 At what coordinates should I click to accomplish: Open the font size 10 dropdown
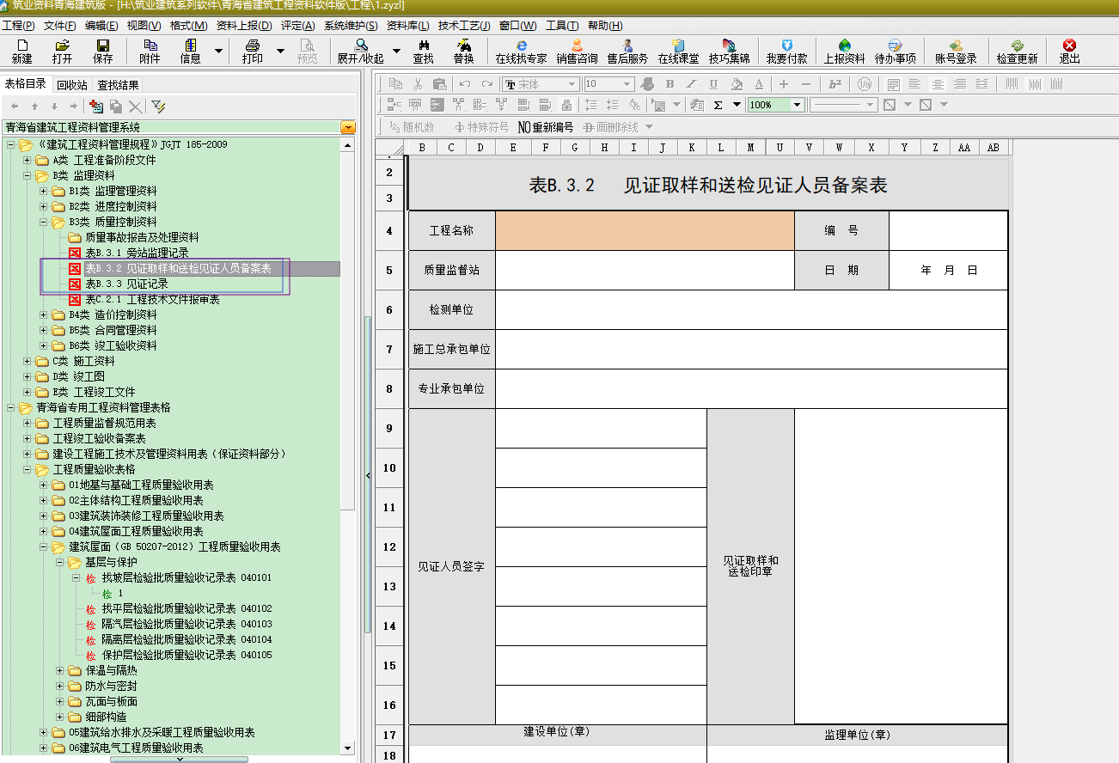(x=627, y=84)
